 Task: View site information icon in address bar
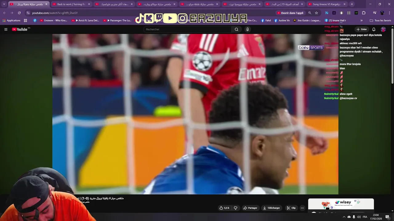tap(28, 13)
